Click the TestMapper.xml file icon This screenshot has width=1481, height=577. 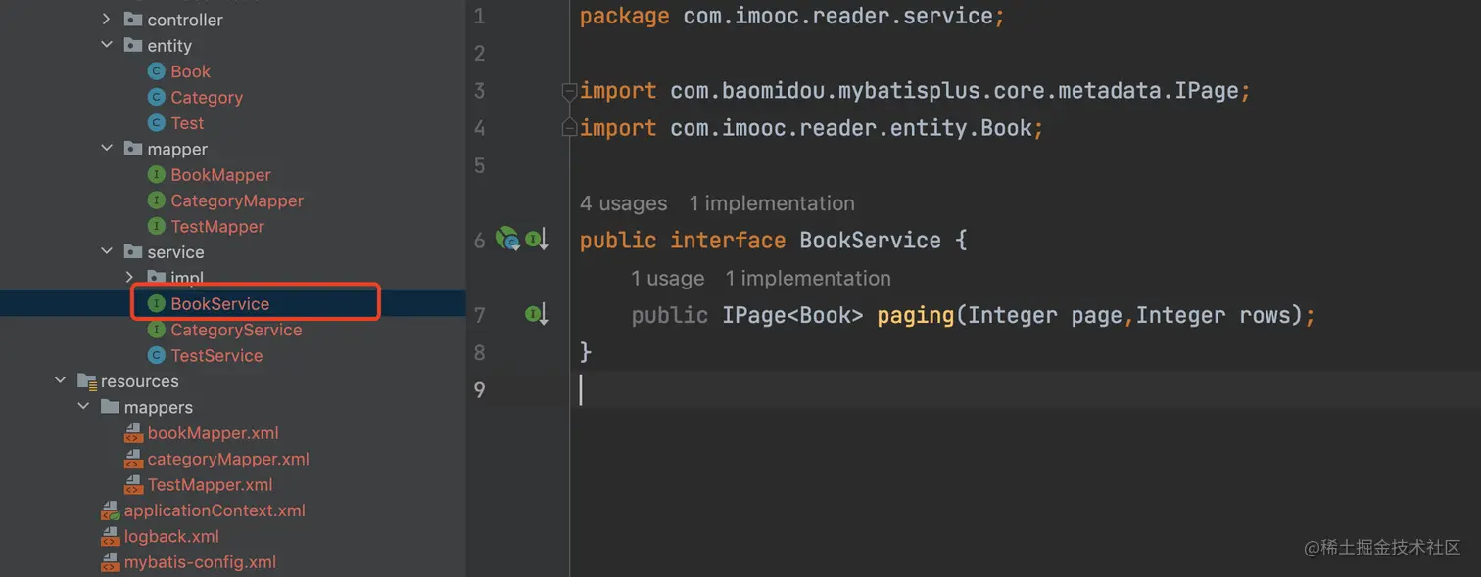[x=133, y=485]
